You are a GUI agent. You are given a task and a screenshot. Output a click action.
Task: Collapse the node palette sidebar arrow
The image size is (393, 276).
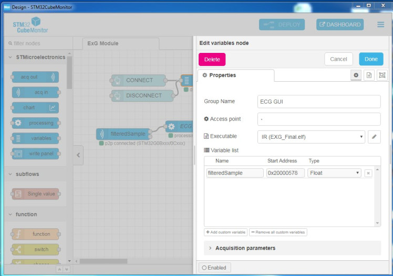(x=78, y=155)
